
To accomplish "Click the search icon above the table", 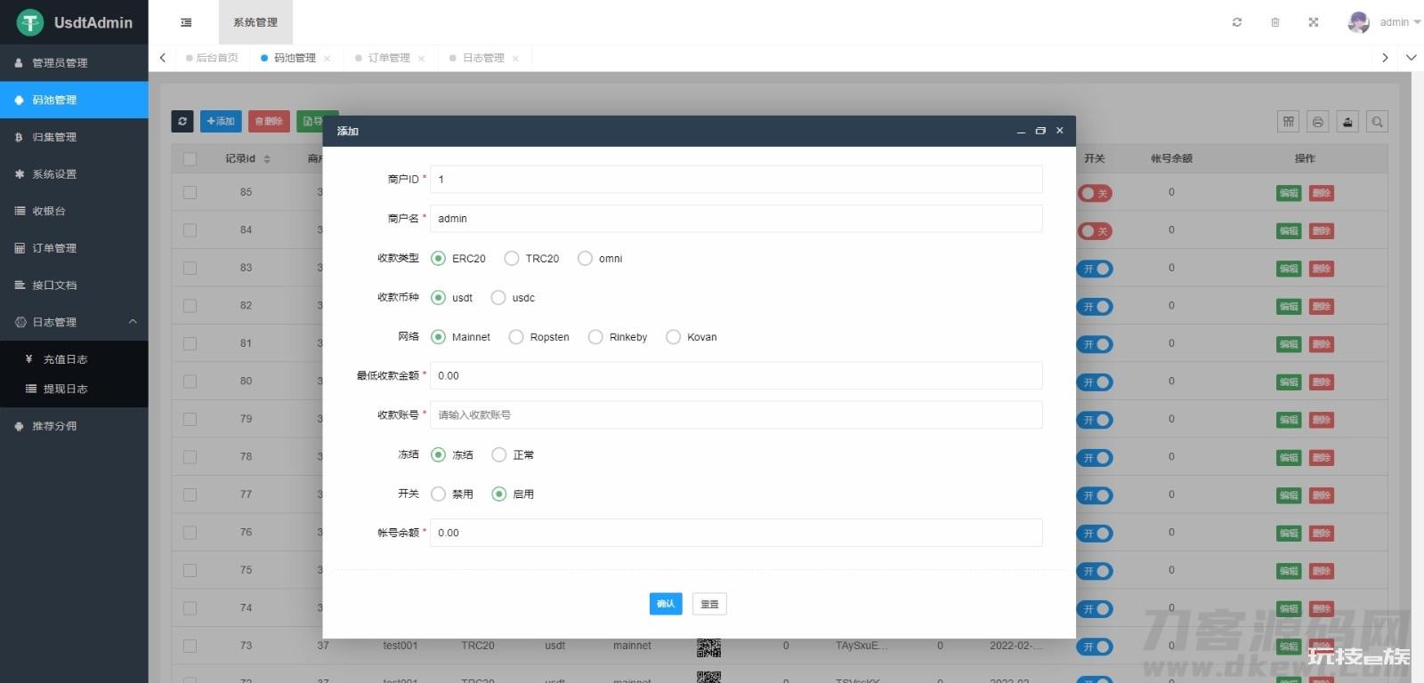I will pos(1378,122).
